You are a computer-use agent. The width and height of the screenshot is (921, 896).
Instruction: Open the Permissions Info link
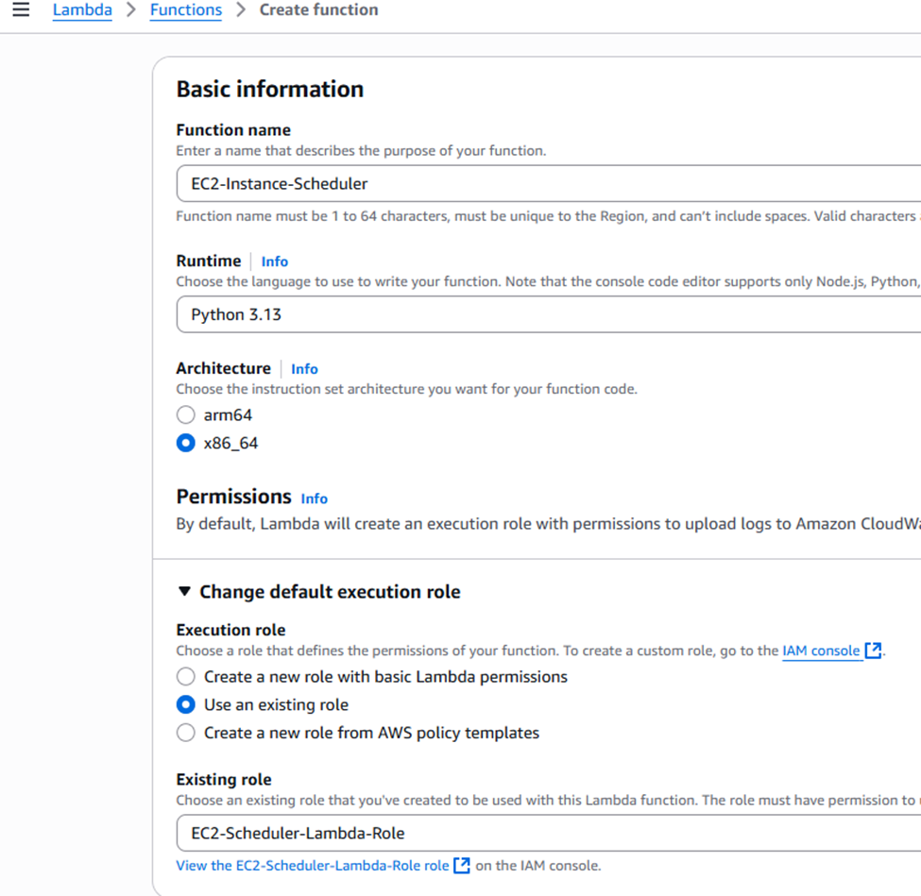315,499
